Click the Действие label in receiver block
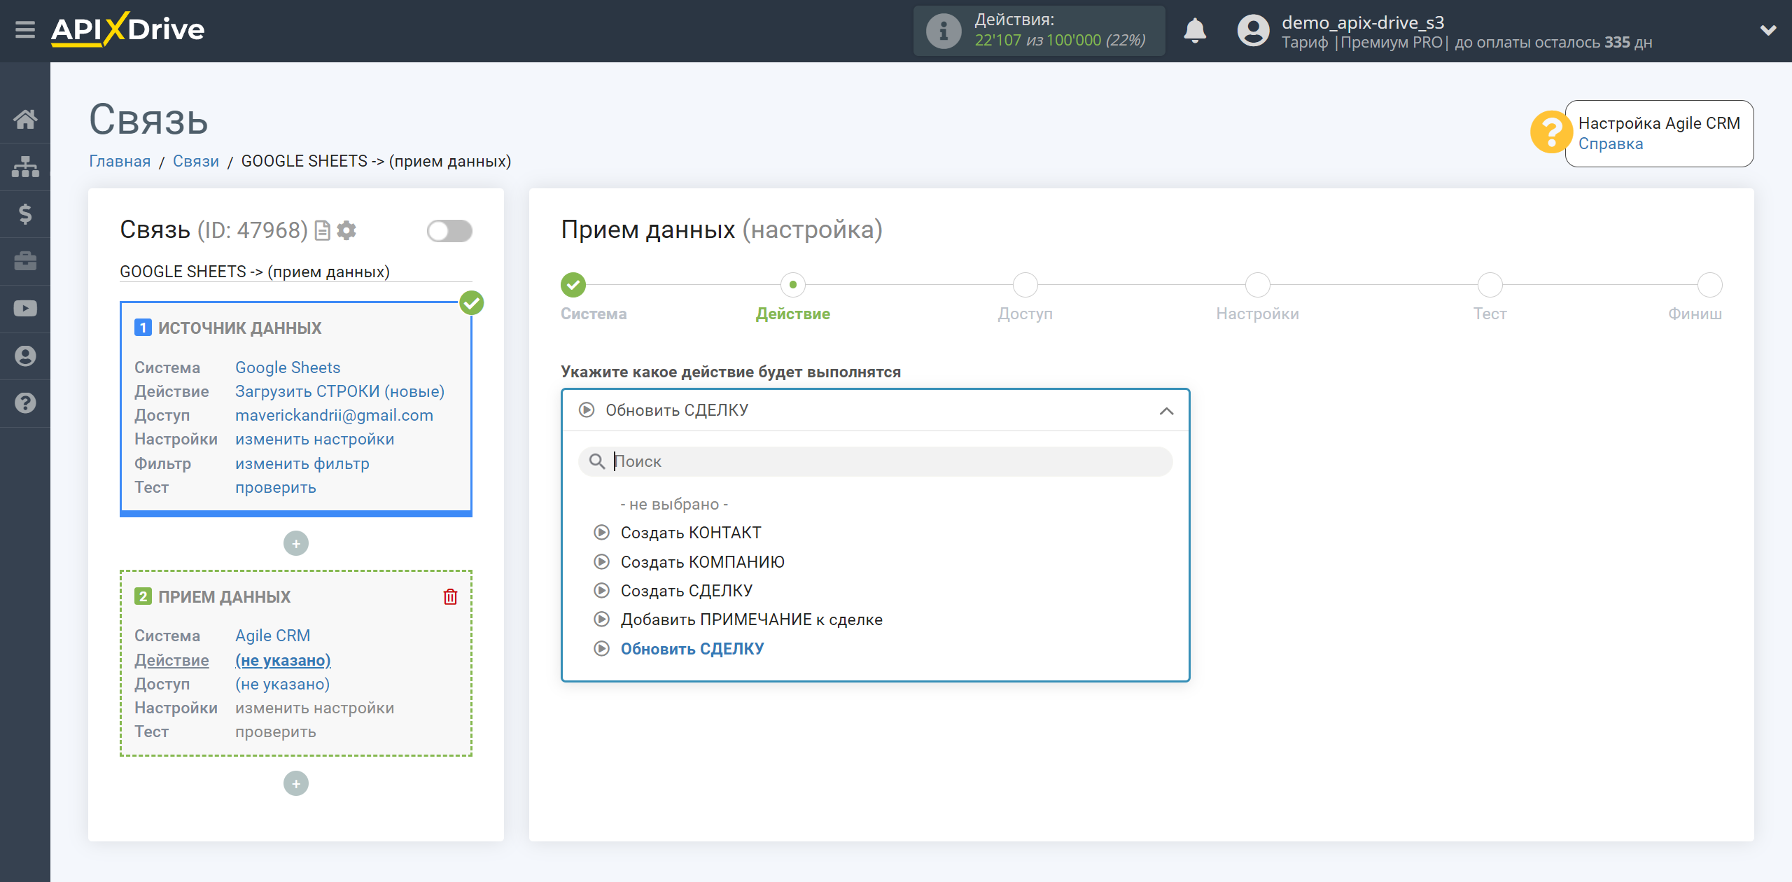Screen dimensions: 1792x882 171,660
